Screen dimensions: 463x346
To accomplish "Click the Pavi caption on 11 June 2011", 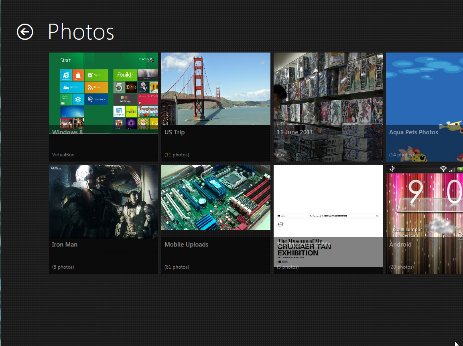I will [282, 155].
